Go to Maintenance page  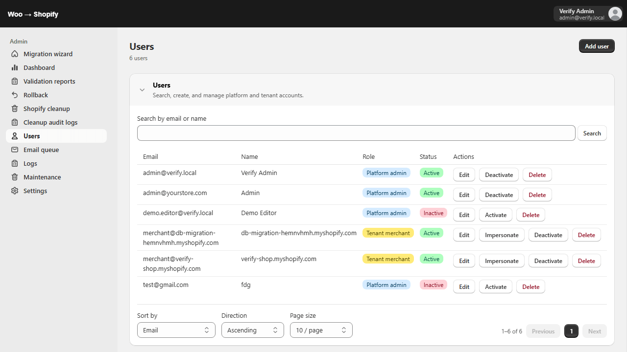(x=56, y=177)
